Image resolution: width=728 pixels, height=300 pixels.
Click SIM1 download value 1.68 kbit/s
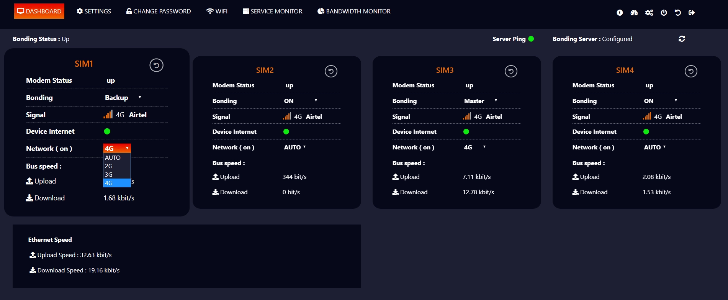click(119, 198)
